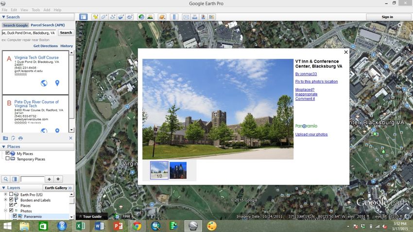Viewport: 413px width, 232px height.
Task: Open the Help menu
Action: tap(57, 10)
